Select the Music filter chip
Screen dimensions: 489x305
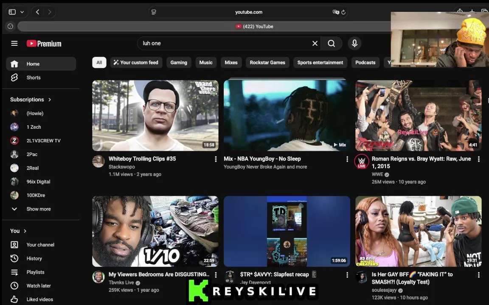pyautogui.click(x=206, y=63)
